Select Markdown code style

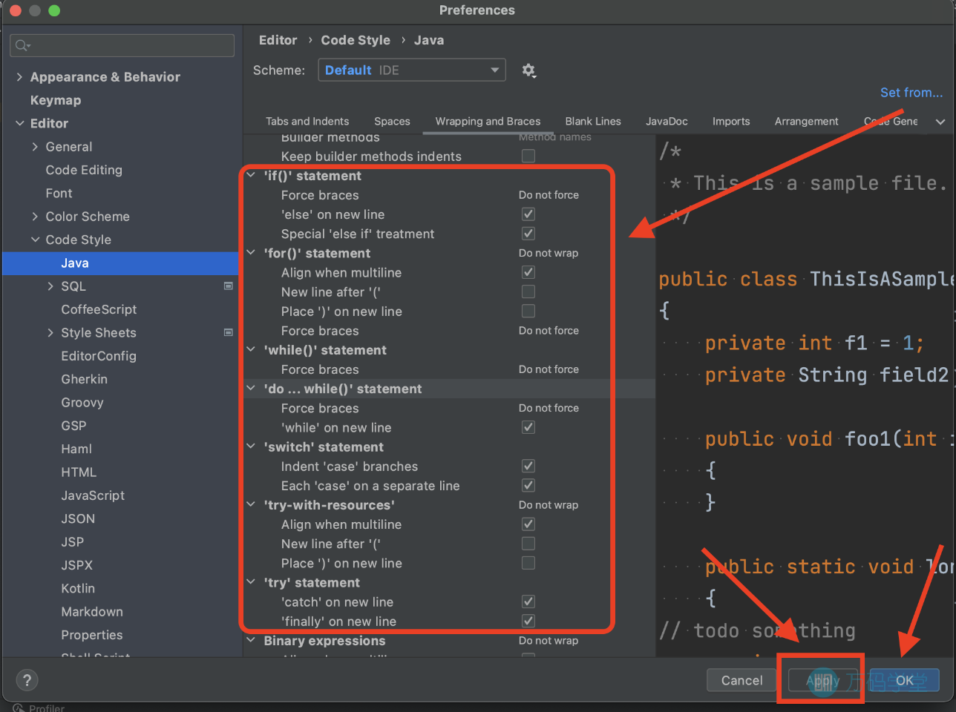[x=92, y=612]
